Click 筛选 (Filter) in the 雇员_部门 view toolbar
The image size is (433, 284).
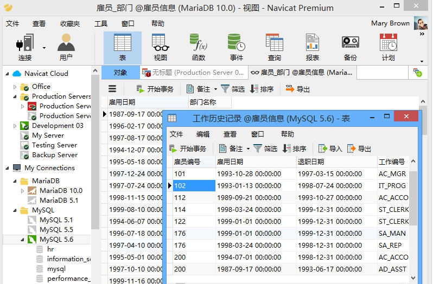tap(233, 89)
